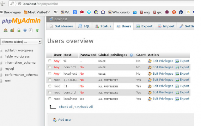The width and height of the screenshot is (201, 126).
Task: Check the root ::1 user checkbox
Action: (x=50, y=86)
